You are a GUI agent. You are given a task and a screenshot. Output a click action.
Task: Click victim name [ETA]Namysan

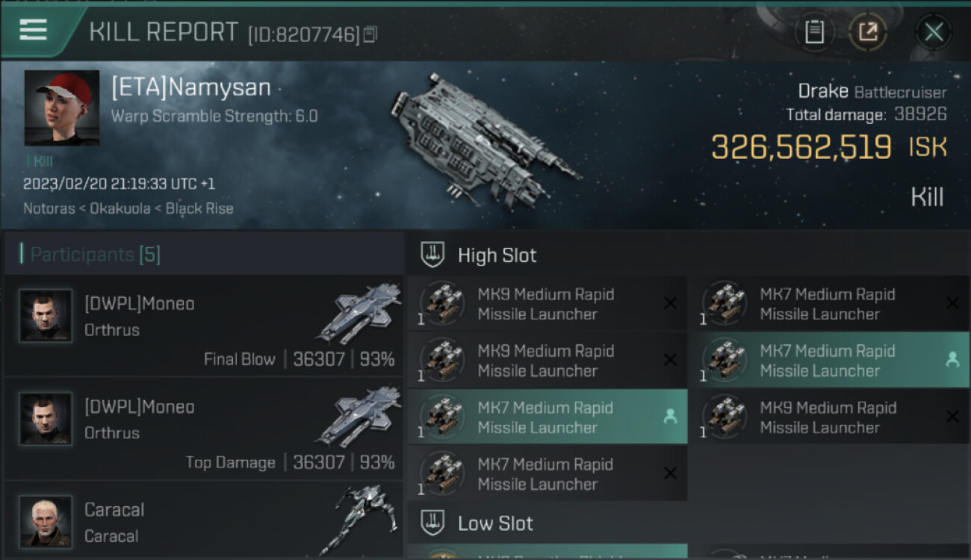point(191,87)
